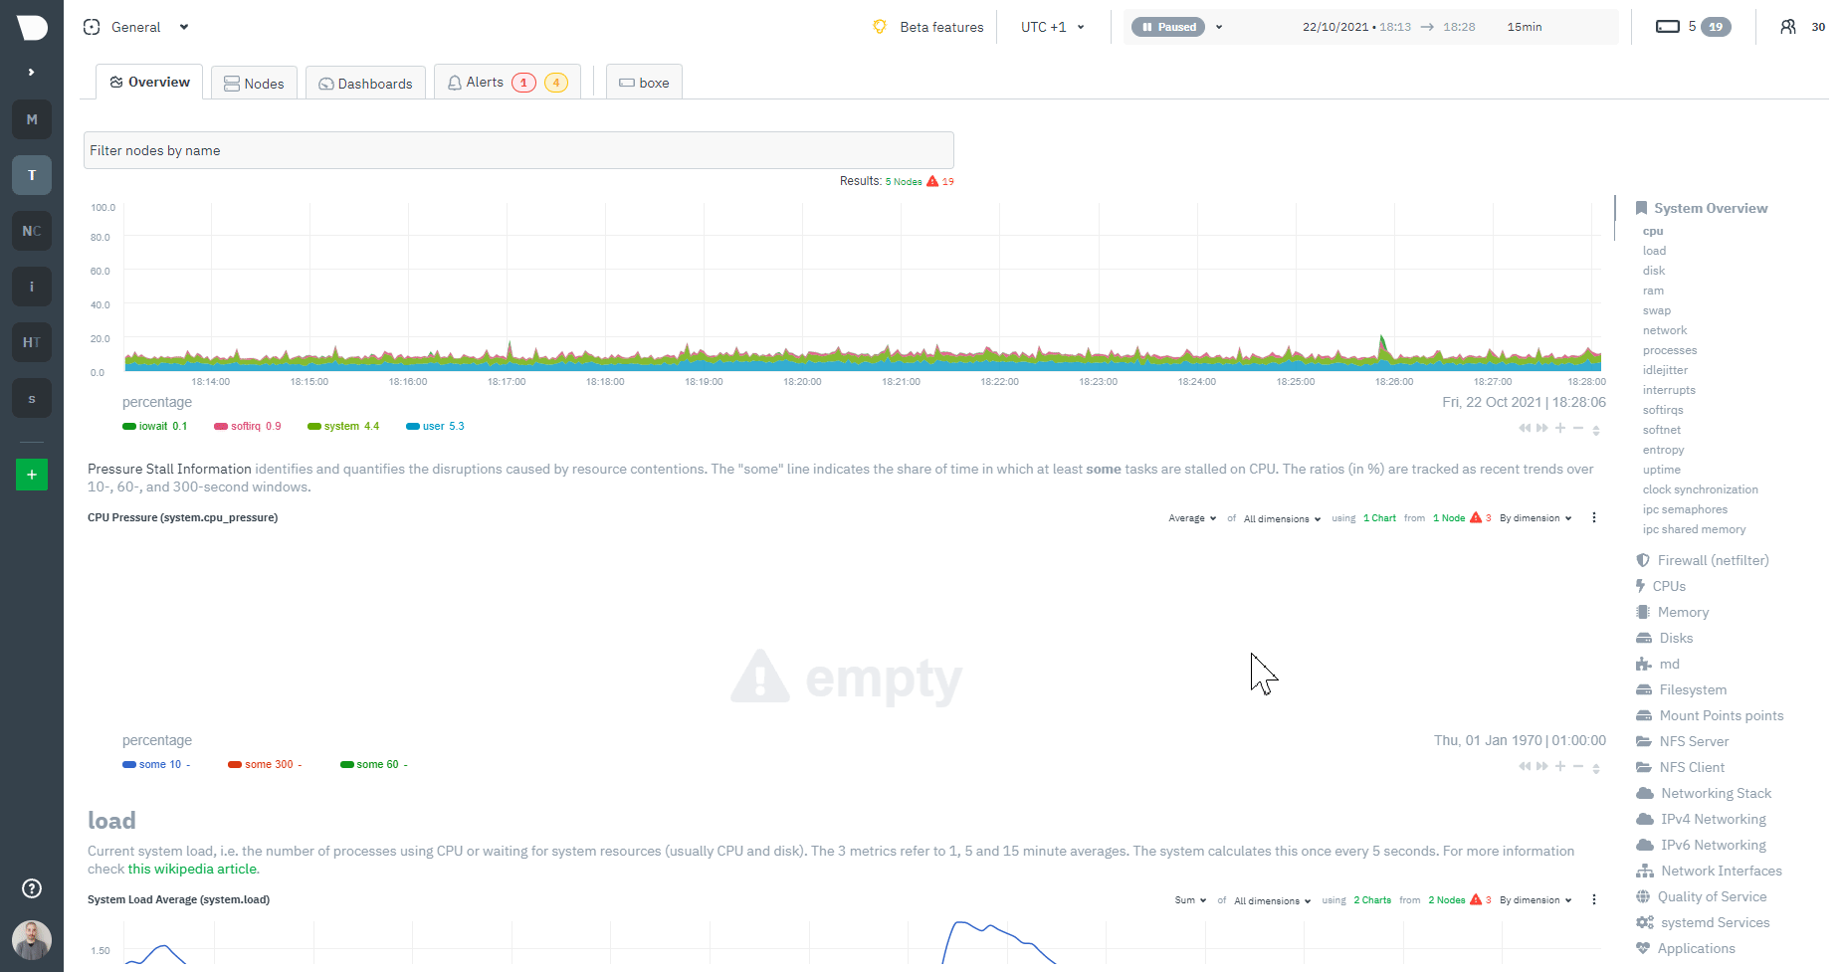Select the M space in the left sidebar
The width and height of the screenshot is (1845, 972).
pyautogui.click(x=32, y=119)
